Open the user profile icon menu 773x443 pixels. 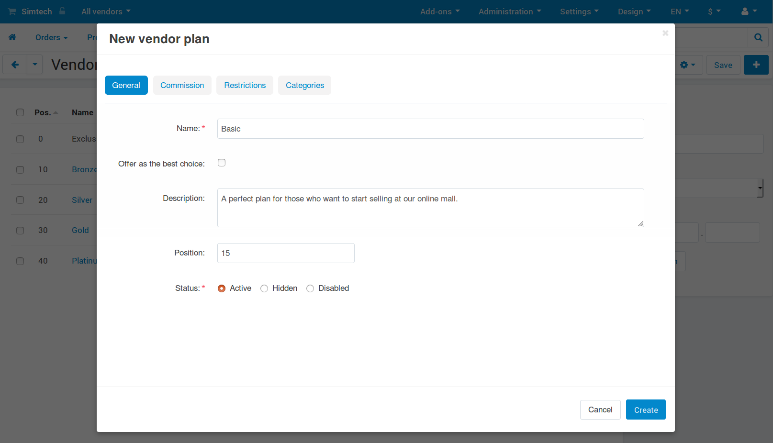pos(749,11)
